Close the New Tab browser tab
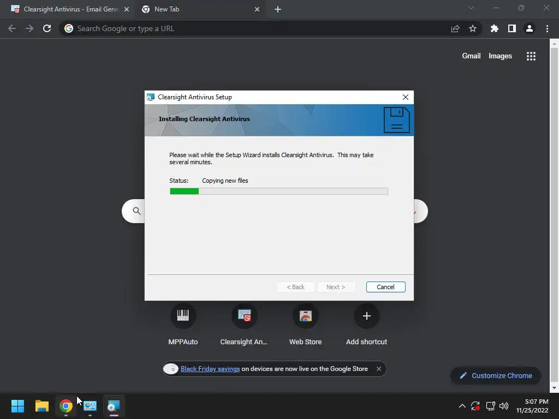This screenshot has height=419, width=559. pos(257,9)
